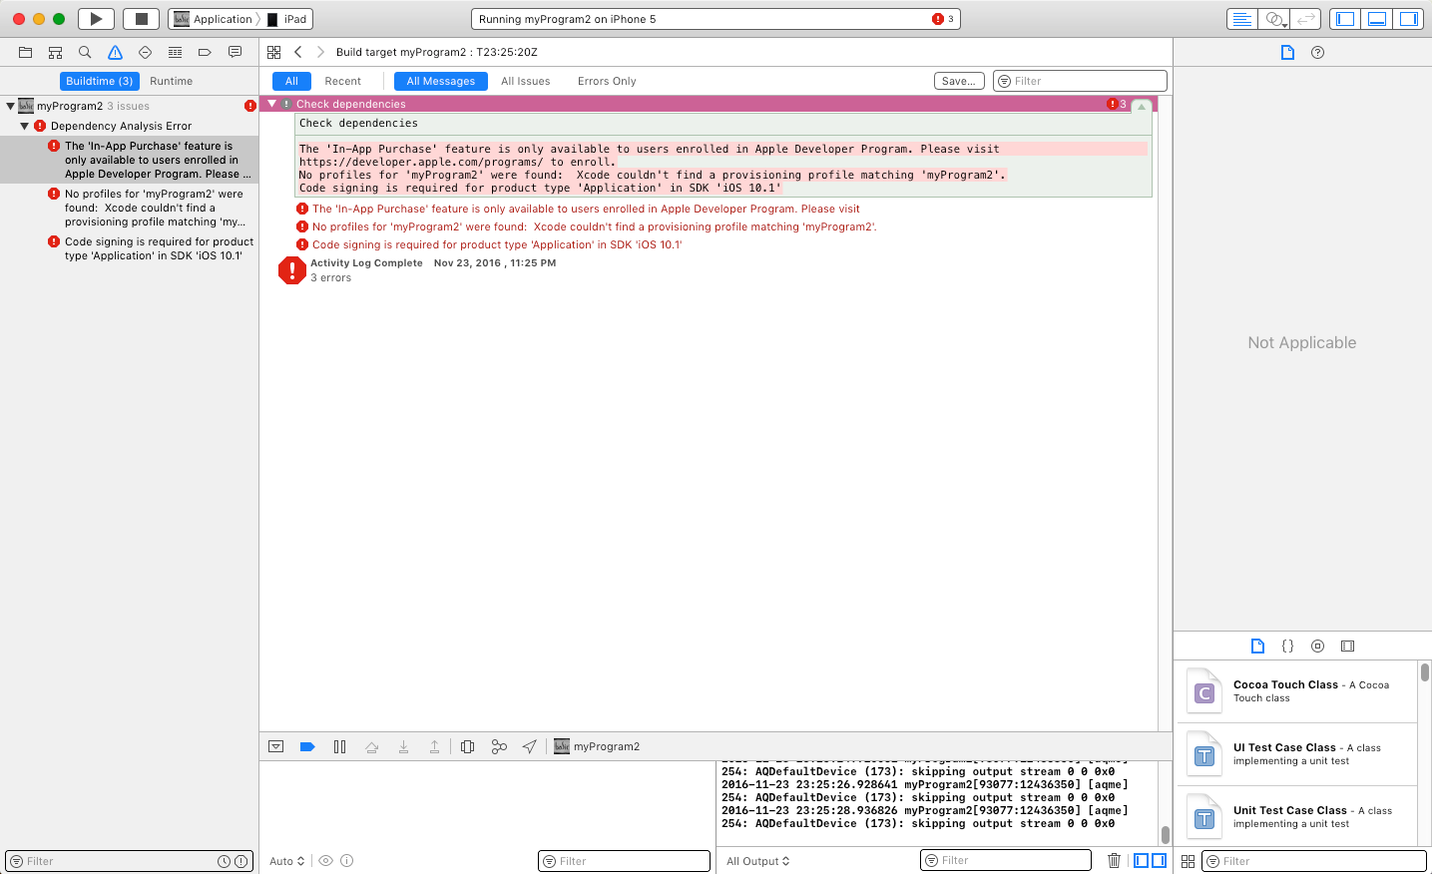Open the Issue navigator warning icon
The height and width of the screenshot is (874, 1432).
click(116, 52)
